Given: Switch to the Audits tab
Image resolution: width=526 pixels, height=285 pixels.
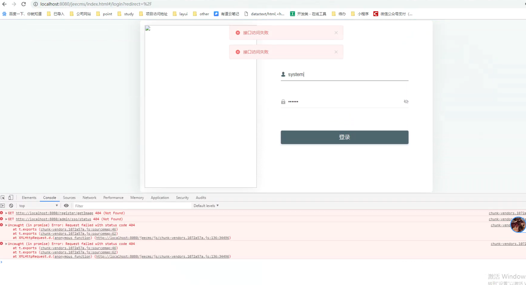Looking at the screenshot, I should click(x=201, y=198).
